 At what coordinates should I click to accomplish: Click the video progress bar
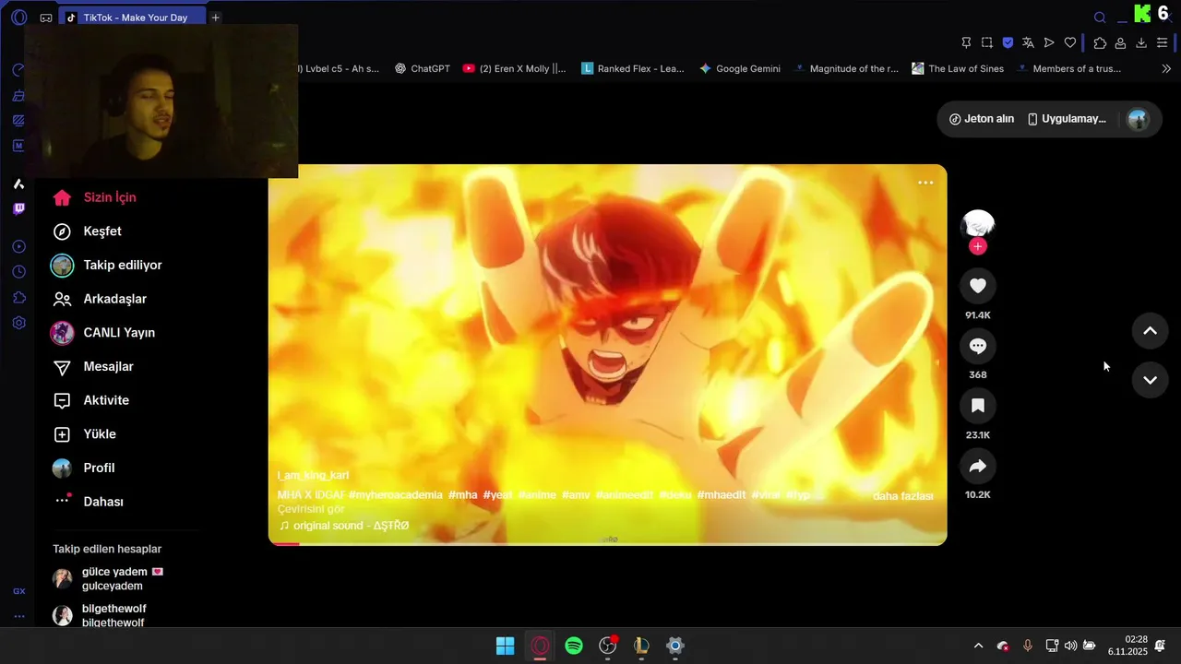(607, 543)
